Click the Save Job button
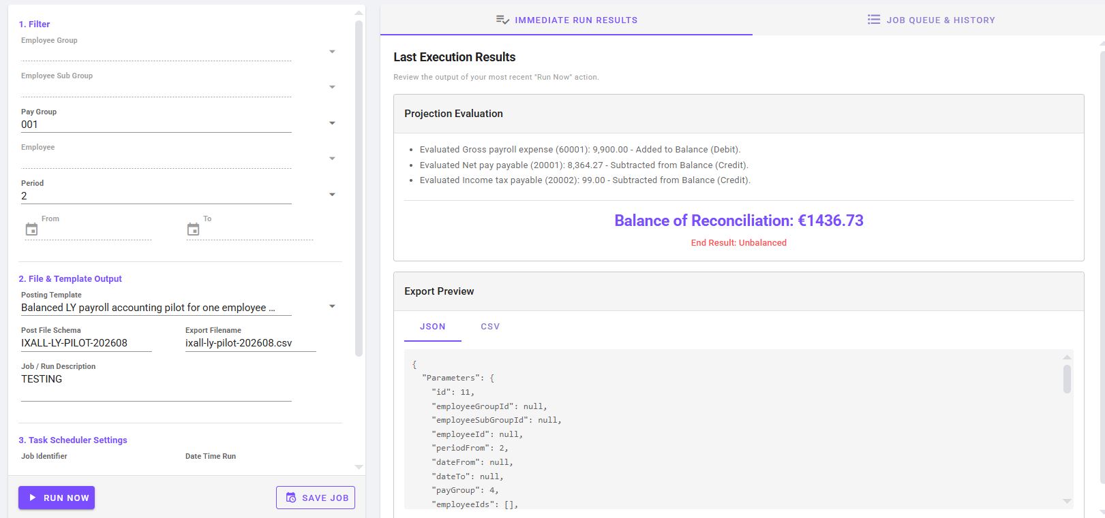1105x518 pixels. pos(316,498)
